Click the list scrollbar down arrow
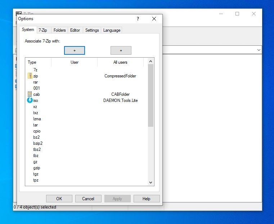Image resolution: width=274 pixels, height=224 pixels. coord(151,183)
